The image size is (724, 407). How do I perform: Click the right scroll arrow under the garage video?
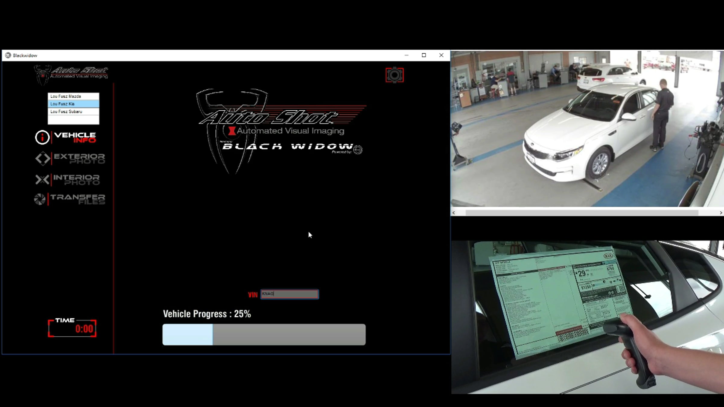click(x=721, y=213)
